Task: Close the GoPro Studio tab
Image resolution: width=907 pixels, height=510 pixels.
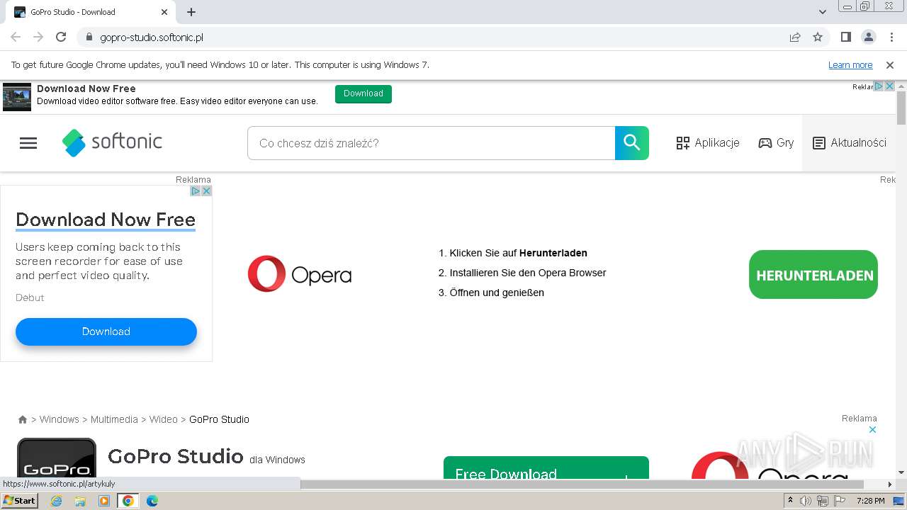Action: (164, 12)
